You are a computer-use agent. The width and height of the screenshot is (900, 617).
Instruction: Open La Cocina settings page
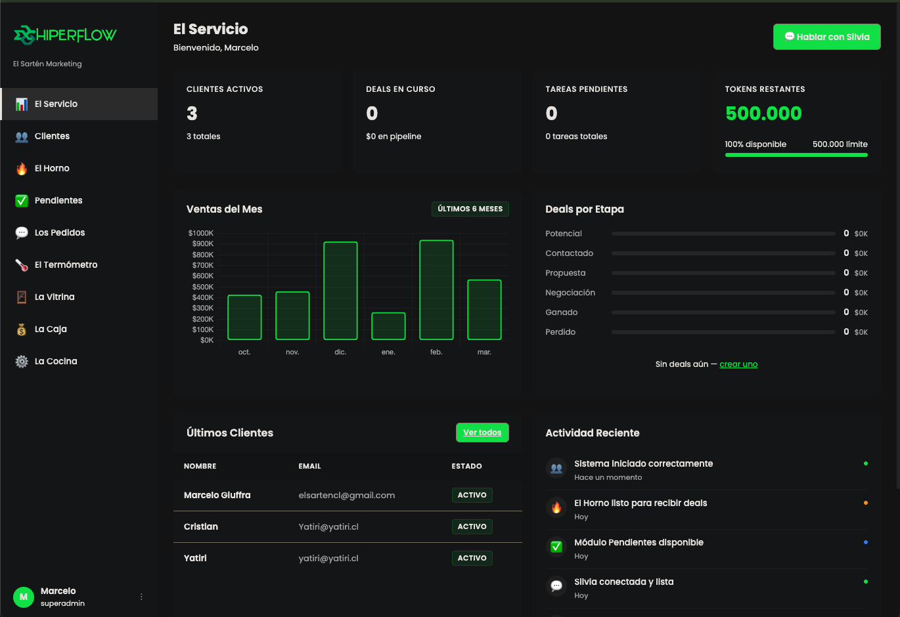79,362
